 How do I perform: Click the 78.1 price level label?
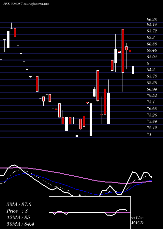(151, 102)
